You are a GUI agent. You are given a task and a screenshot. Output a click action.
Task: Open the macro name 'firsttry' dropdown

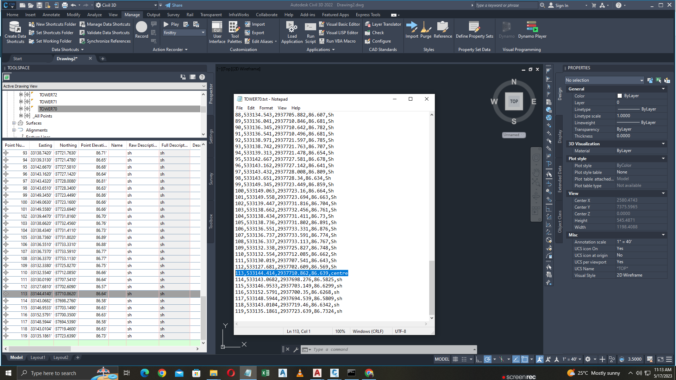tap(184, 33)
